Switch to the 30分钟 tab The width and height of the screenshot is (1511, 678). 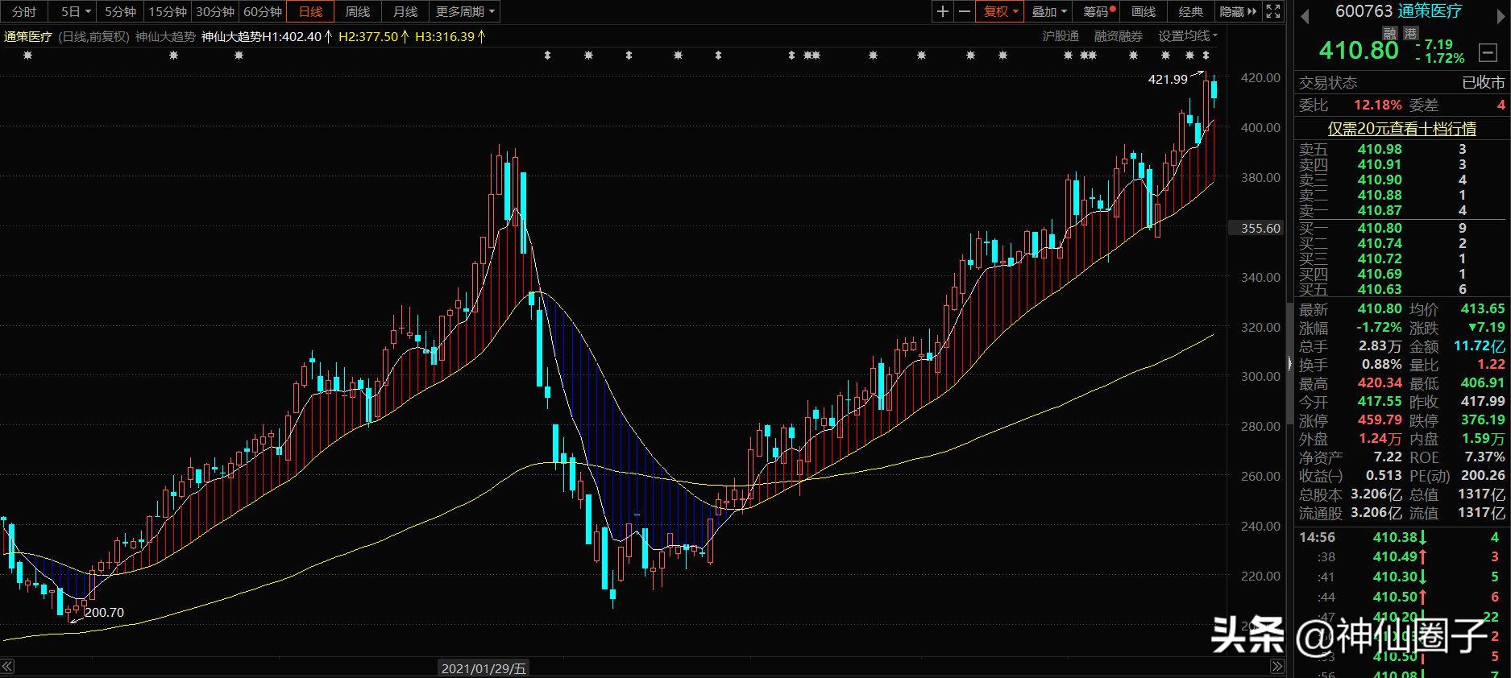point(215,11)
